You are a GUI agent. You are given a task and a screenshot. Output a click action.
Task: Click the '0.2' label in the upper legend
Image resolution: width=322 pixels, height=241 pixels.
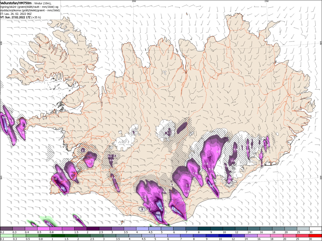coord(2,232)
